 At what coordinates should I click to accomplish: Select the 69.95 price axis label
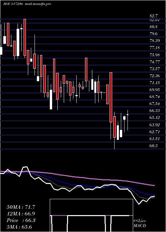pos(155,90)
